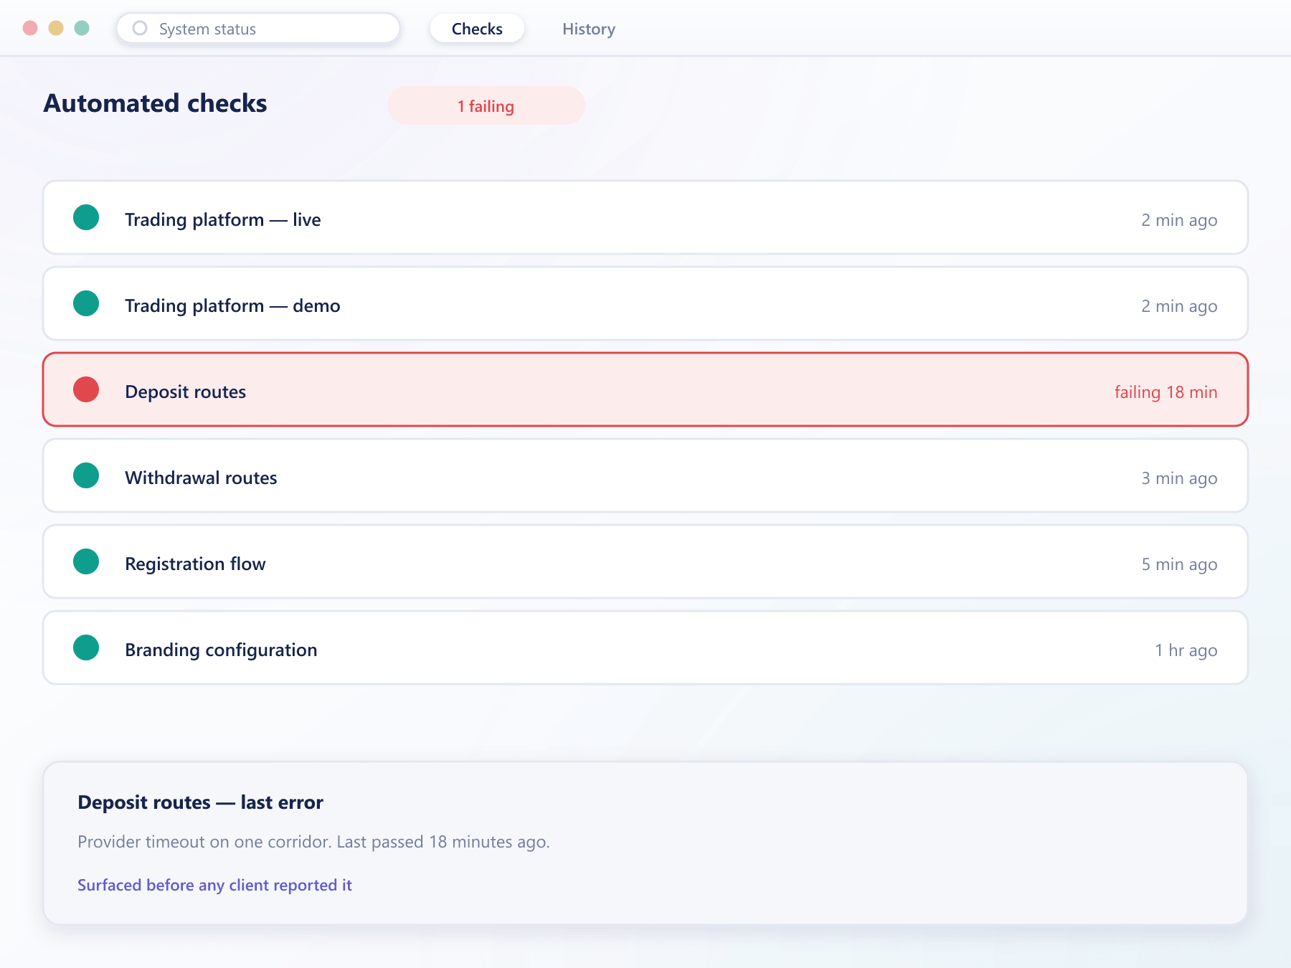Click the '1 failing' badge

(486, 106)
